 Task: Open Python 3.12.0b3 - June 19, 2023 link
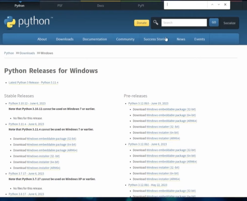(x=148, y=103)
